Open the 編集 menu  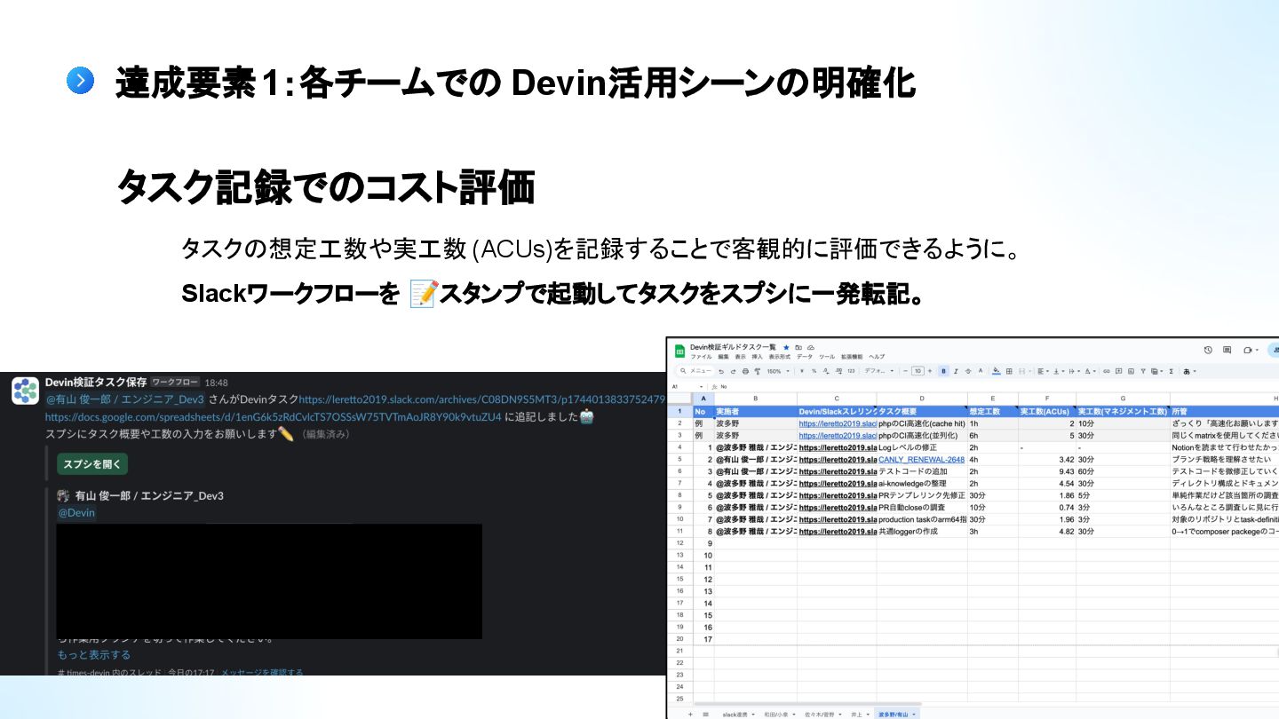723,357
